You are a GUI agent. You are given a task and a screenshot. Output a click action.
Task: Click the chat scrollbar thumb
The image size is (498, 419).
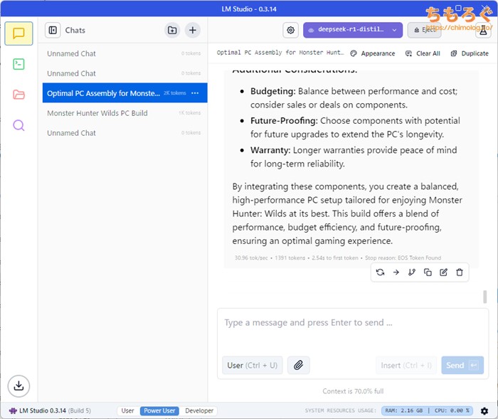pyautogui.click(x=485, y=297)
